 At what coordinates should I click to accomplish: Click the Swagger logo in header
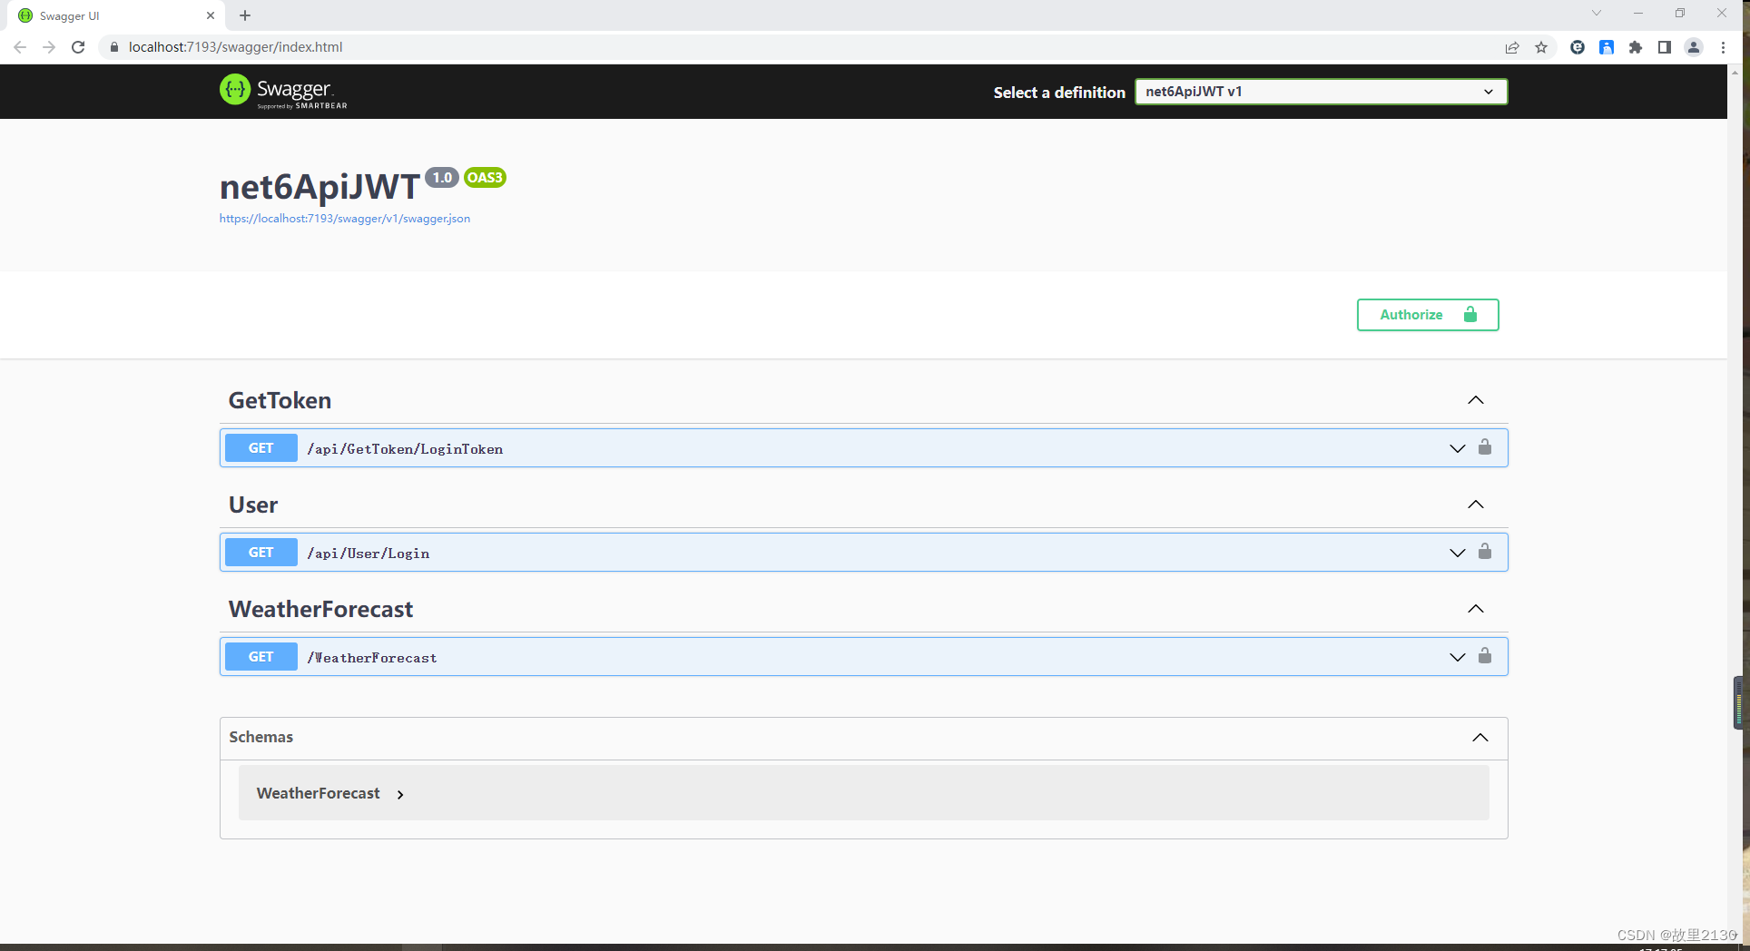point(283,91)
